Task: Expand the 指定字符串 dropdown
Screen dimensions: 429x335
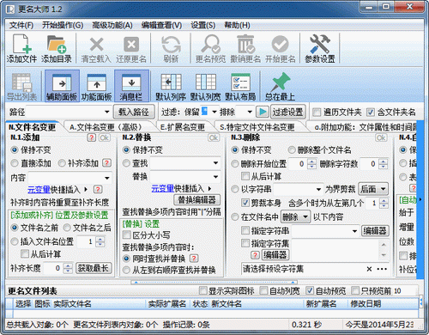Action: click(x=354, y=231)
